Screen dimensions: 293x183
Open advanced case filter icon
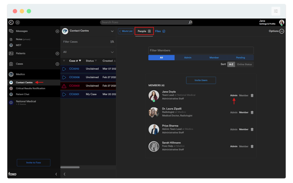[x=112, y=42]
